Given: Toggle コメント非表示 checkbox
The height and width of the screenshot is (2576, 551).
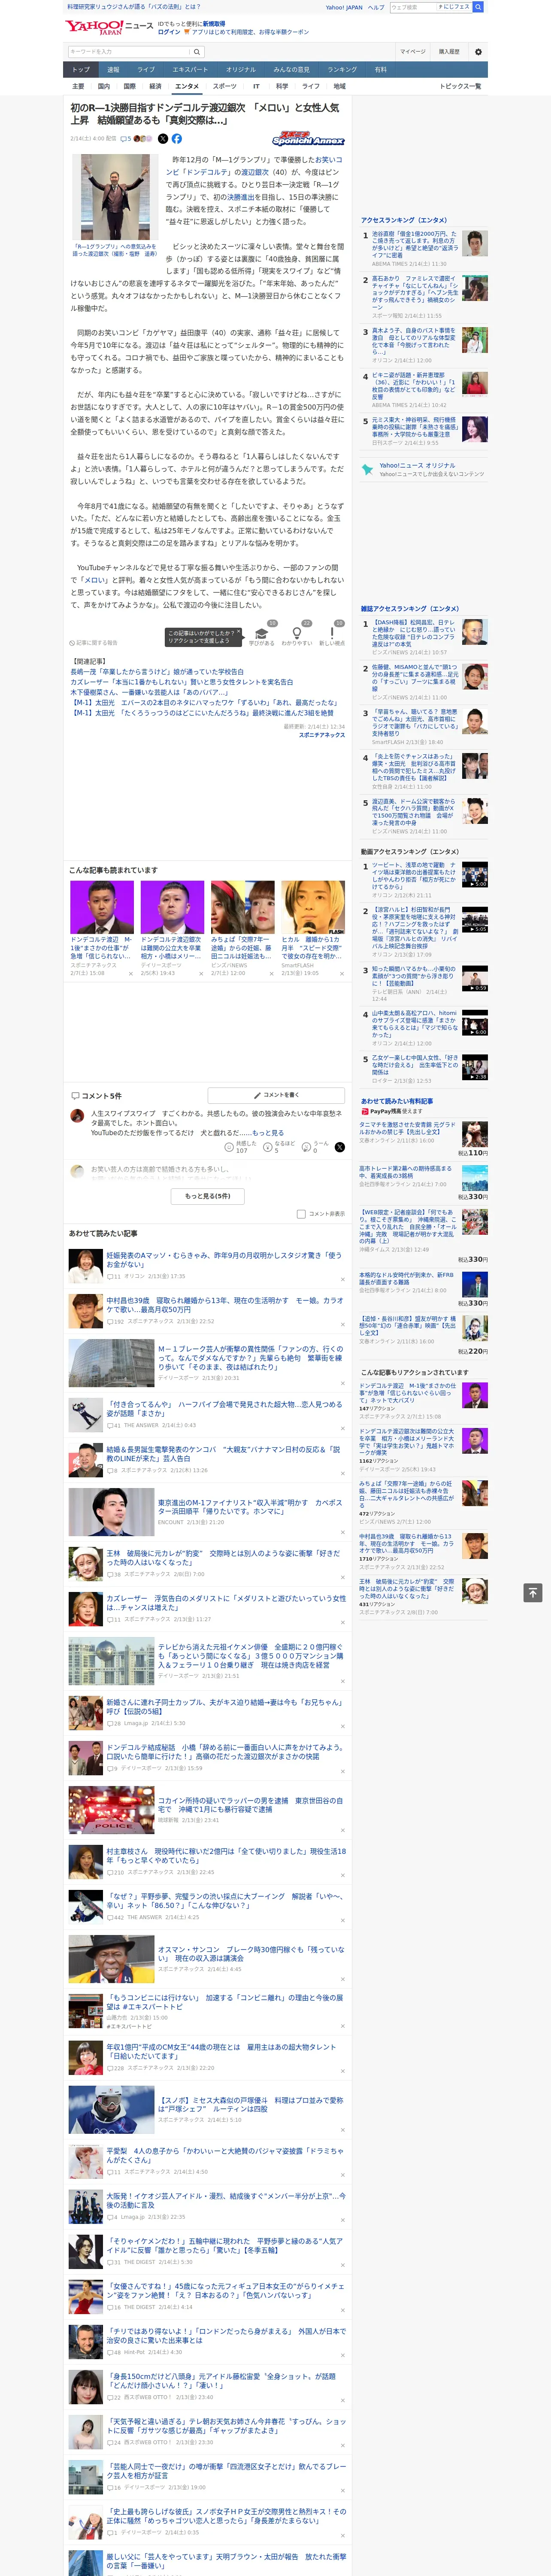Looking at the screenshot, I should point(301,1214).
